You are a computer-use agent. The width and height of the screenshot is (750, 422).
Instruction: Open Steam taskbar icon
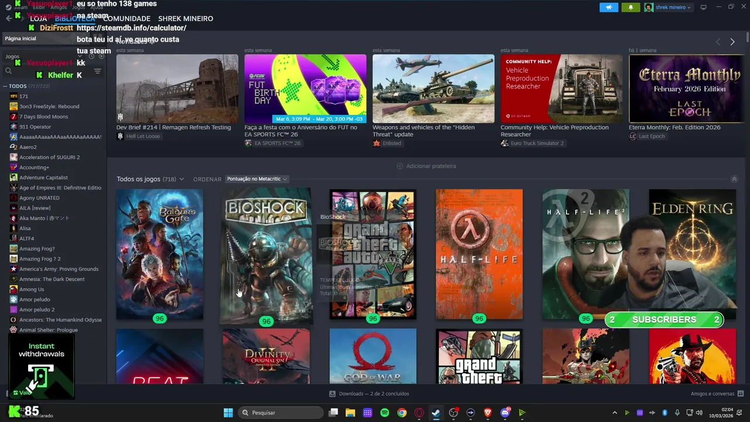[436, 413]
